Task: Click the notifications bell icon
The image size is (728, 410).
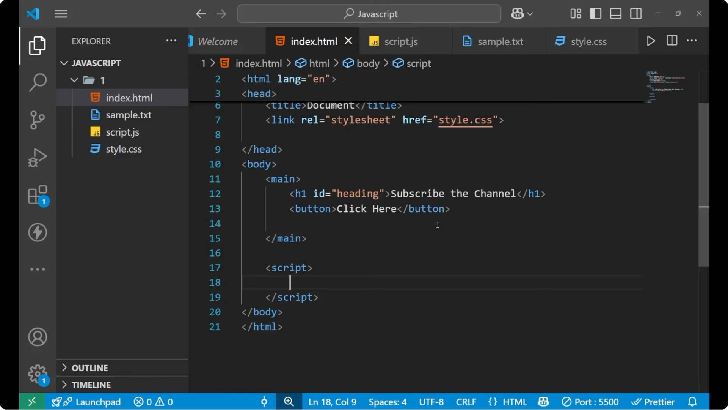Action: point(692,402)
